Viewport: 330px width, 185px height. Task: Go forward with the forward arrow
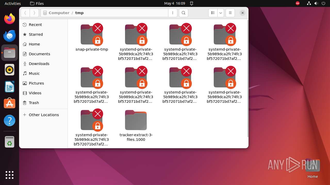(34, 13)
